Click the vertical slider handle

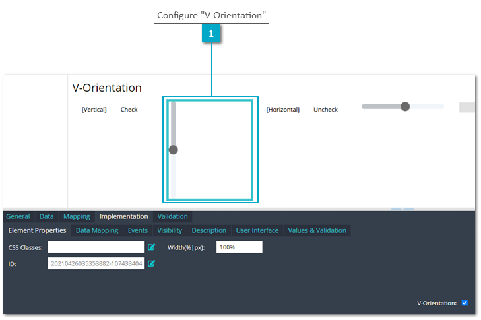174,150
